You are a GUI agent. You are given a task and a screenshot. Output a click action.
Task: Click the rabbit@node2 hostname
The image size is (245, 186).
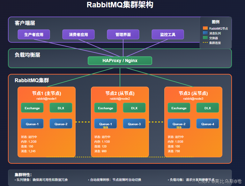tap(120, 99)
